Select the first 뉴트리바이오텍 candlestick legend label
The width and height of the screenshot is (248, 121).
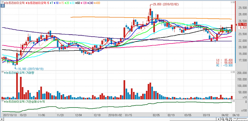15,3
